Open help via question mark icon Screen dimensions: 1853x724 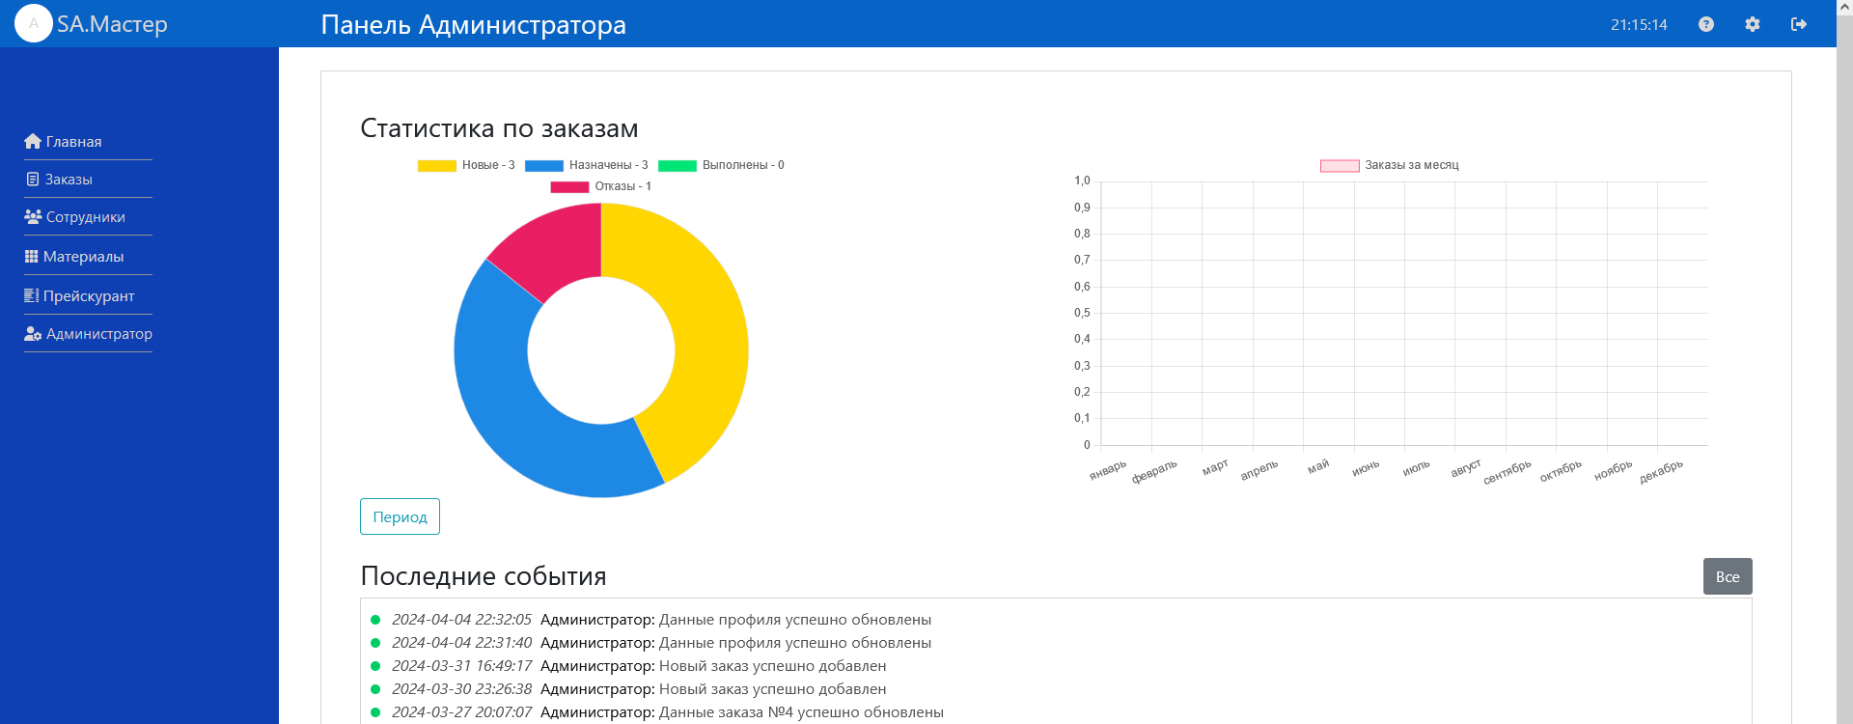click(x=1706, y=24)
